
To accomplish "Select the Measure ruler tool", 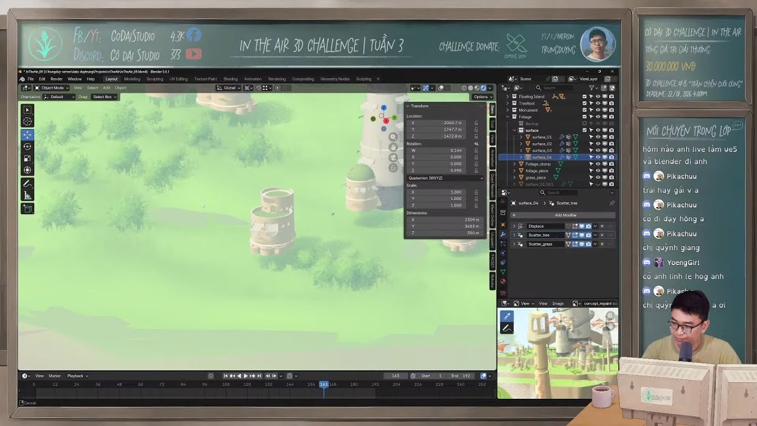I will pyautogui.click(x=27, y=195).
